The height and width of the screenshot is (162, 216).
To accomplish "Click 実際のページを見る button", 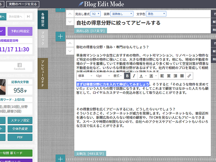I will [23, 4].
